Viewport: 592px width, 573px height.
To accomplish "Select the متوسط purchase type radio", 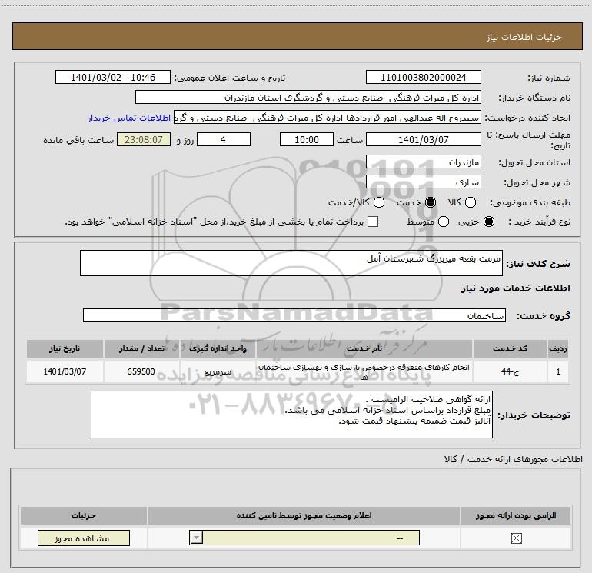I will point(444,222).
